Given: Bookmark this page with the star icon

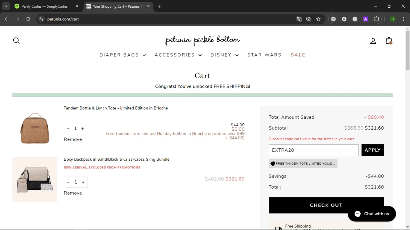Looking at the screenshot, I should tap(318, 19).
